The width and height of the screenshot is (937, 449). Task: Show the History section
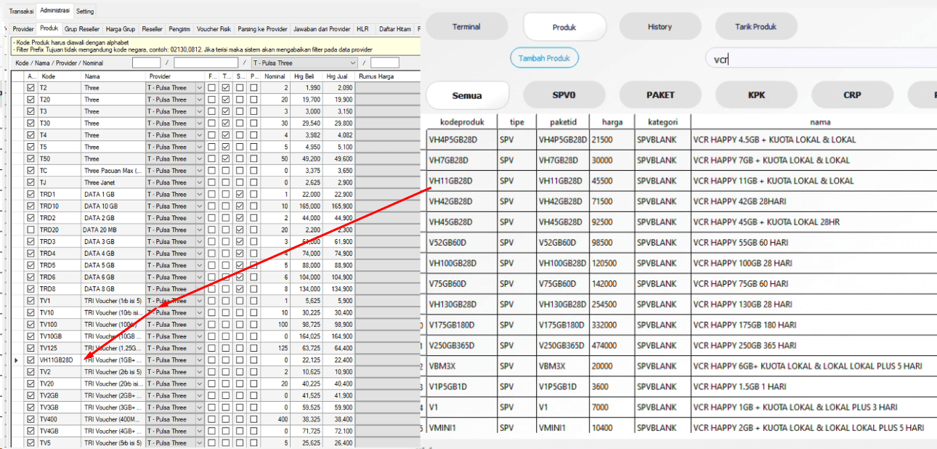[660, 27]
